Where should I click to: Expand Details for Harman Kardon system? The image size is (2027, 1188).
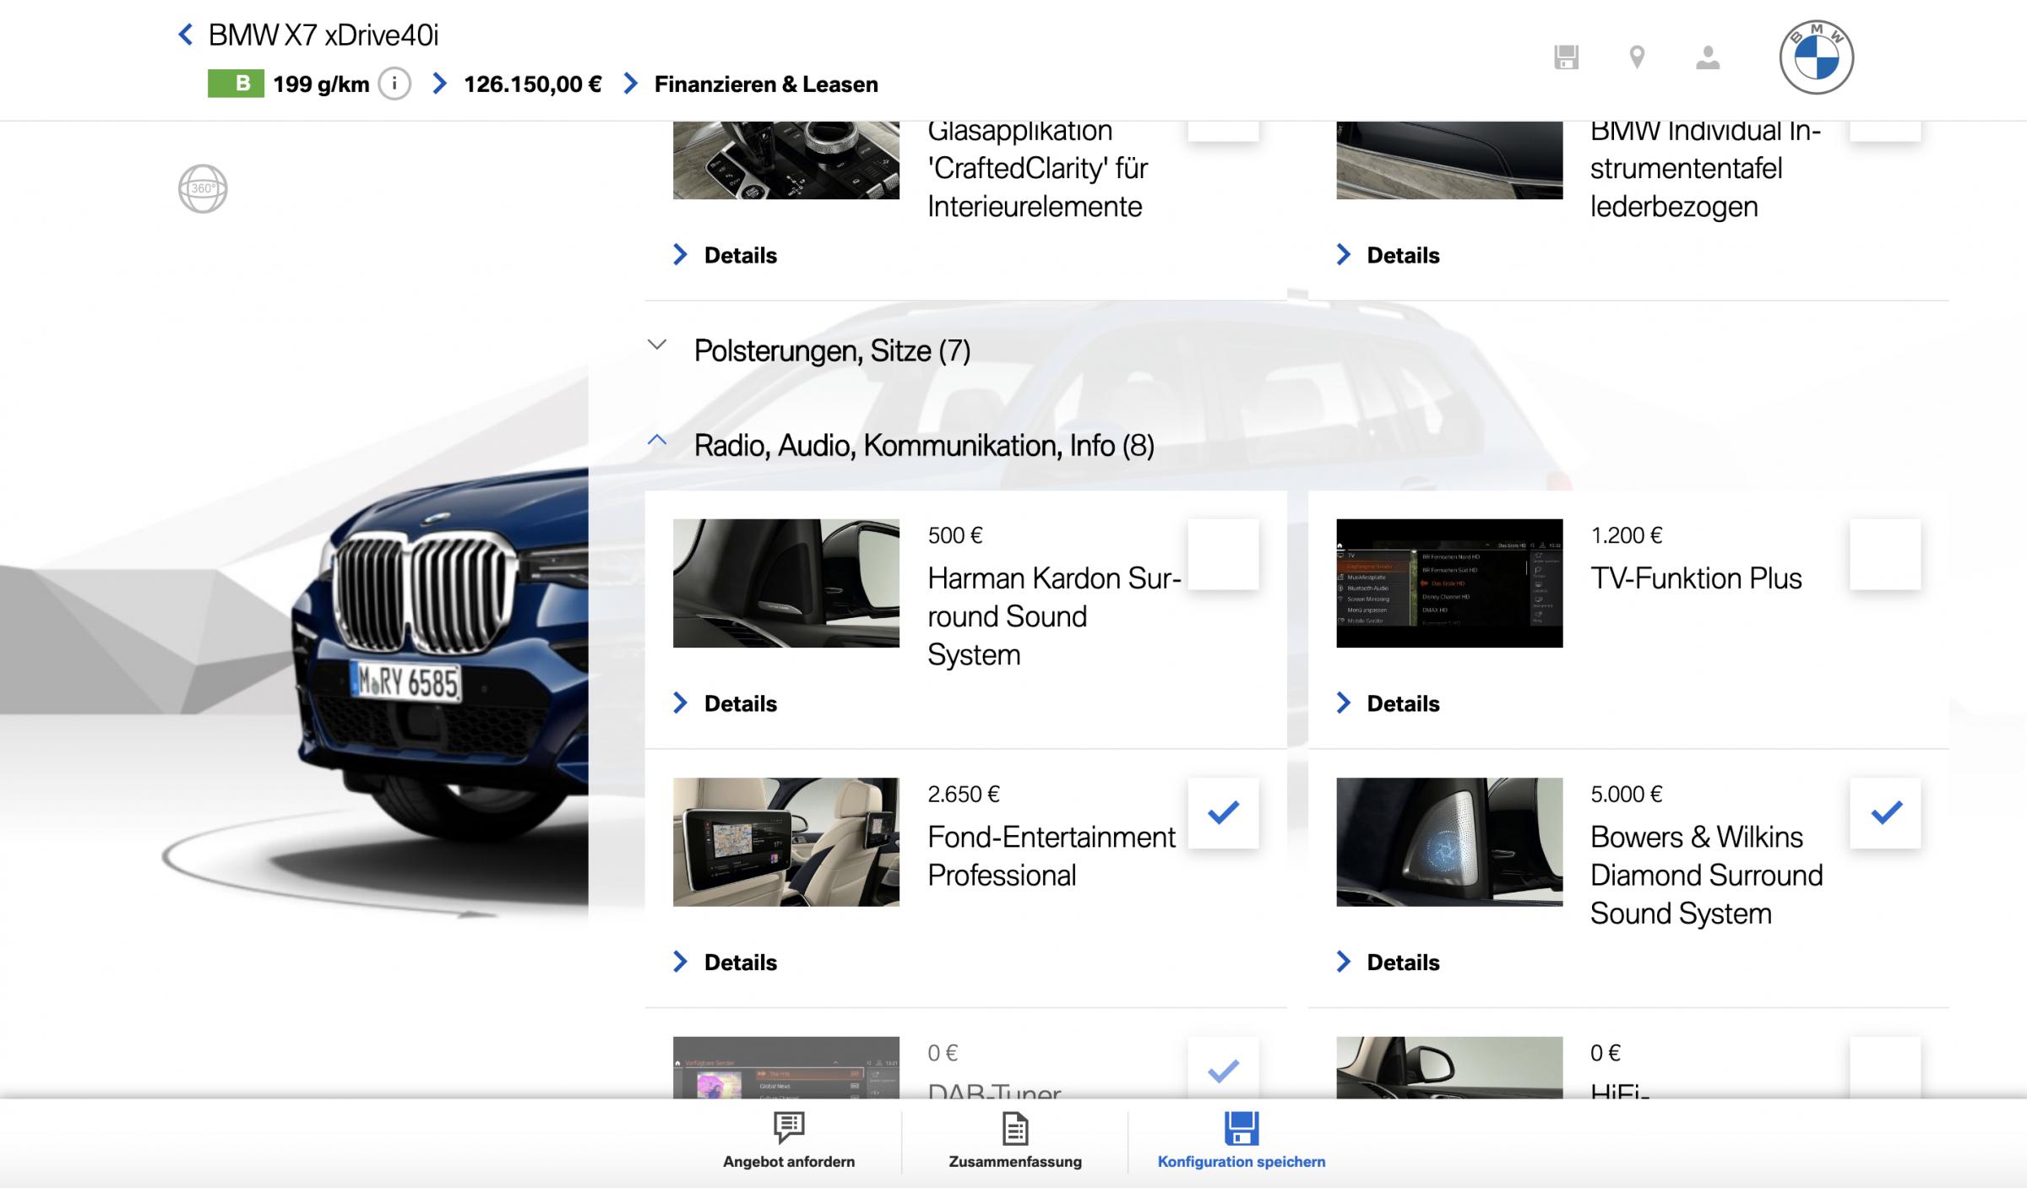725,703
